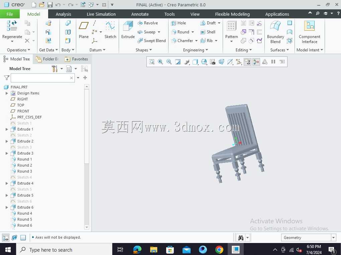
Task: Select Round 3 in model tree
Action: click(x=25, y=171)
